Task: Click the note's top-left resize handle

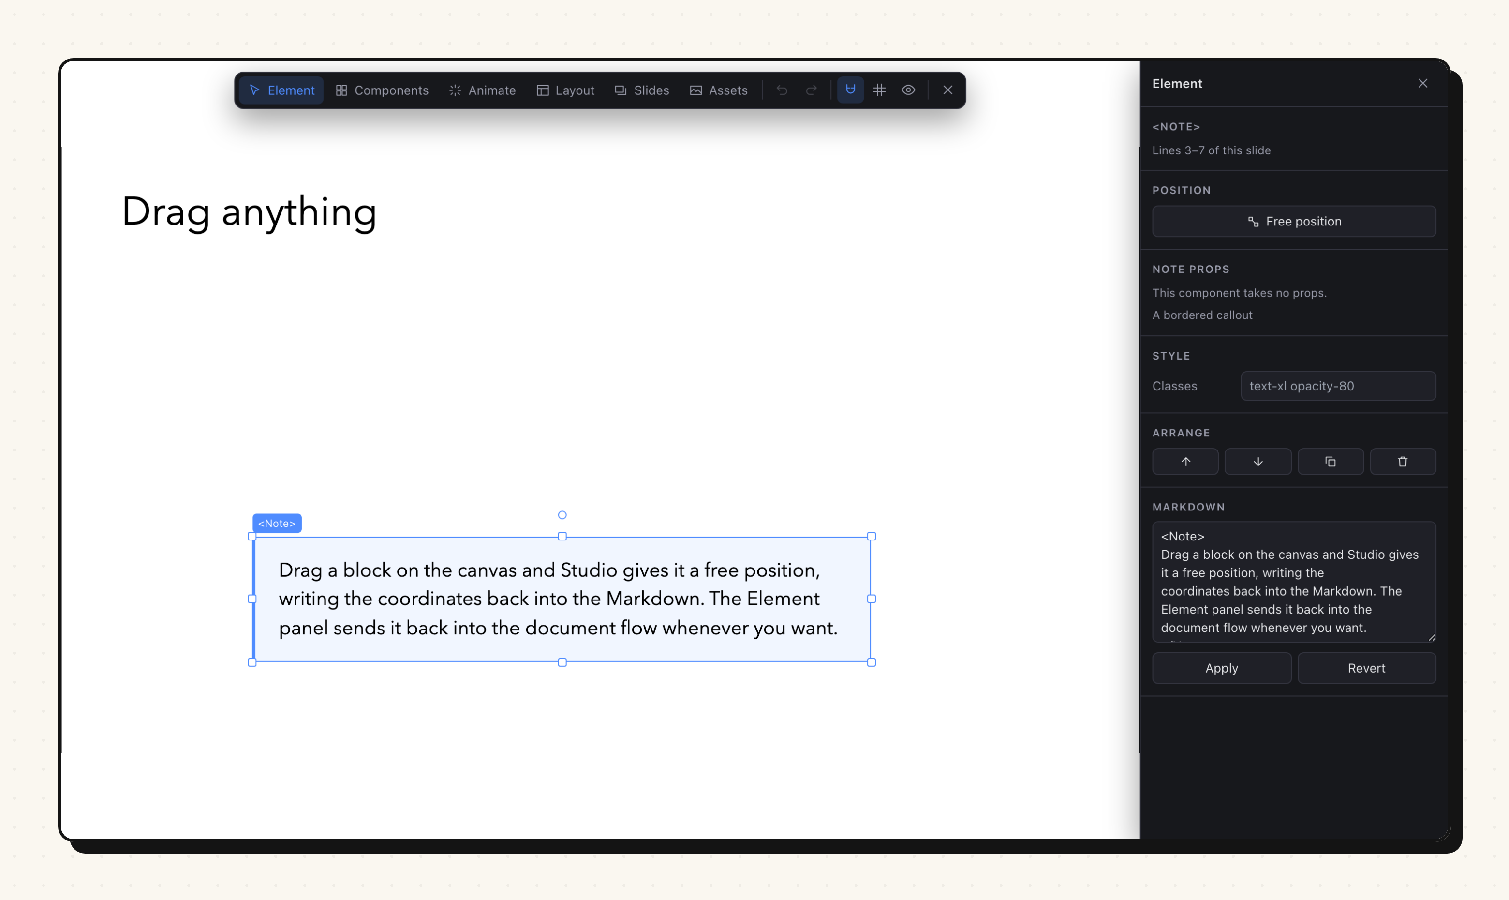Action: pyautogui.click(x=252, y=536)
